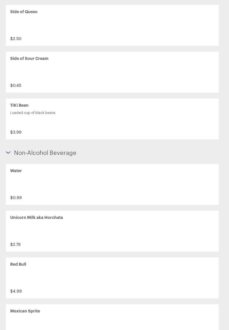Screen dimensions: 229x330
Task: Click blank space in the Water card
Action: 131,184
